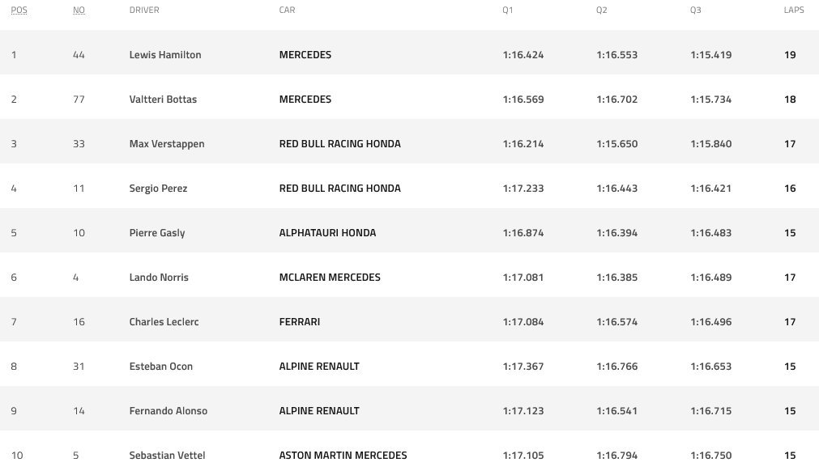Image resolution: width=819 pixels, height=475 pixels.
Task: Click Hamilton's Q3 time 1:15.419
Action: pyautogui.click(x=710, y=55)
